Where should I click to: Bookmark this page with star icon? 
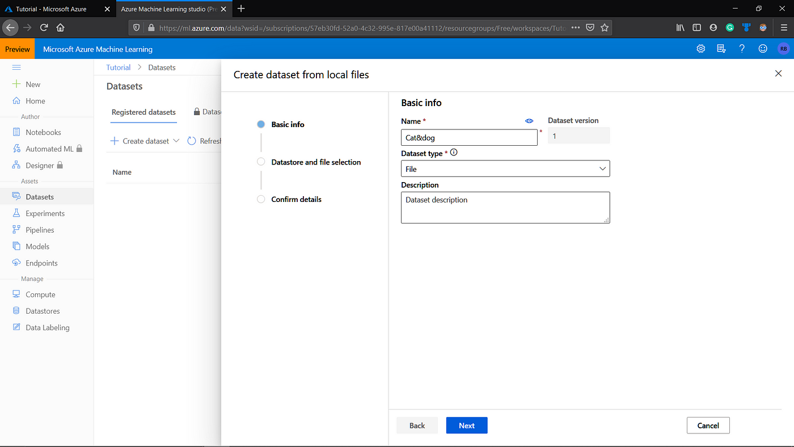coord(605,27)
